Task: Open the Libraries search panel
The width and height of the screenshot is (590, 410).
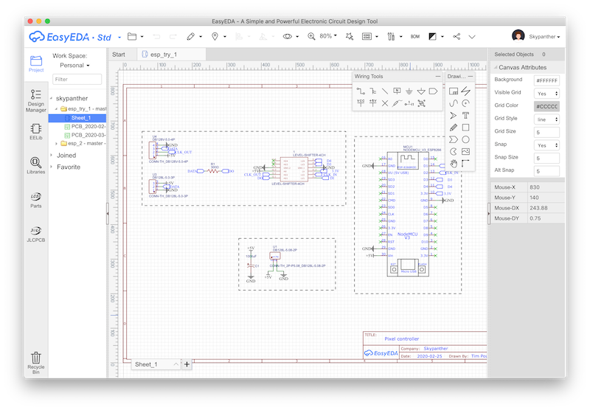Action: [35, 165]
